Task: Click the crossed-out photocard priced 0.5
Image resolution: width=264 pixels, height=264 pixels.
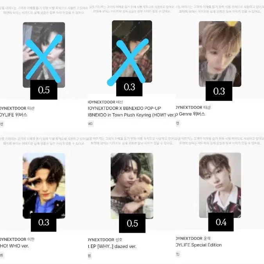Action: pyautogui.click(x=44, y=55)
